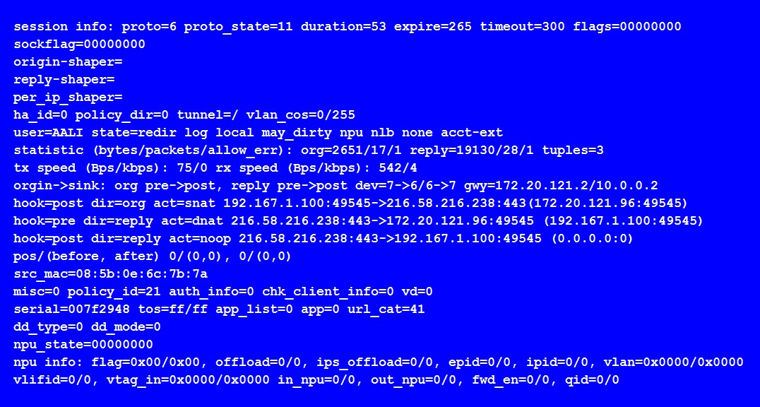This screenshot has height=407, width=760.
Task: Click the gwy=172.20.121.2/10.0.0.2 text
Action: 561,186
